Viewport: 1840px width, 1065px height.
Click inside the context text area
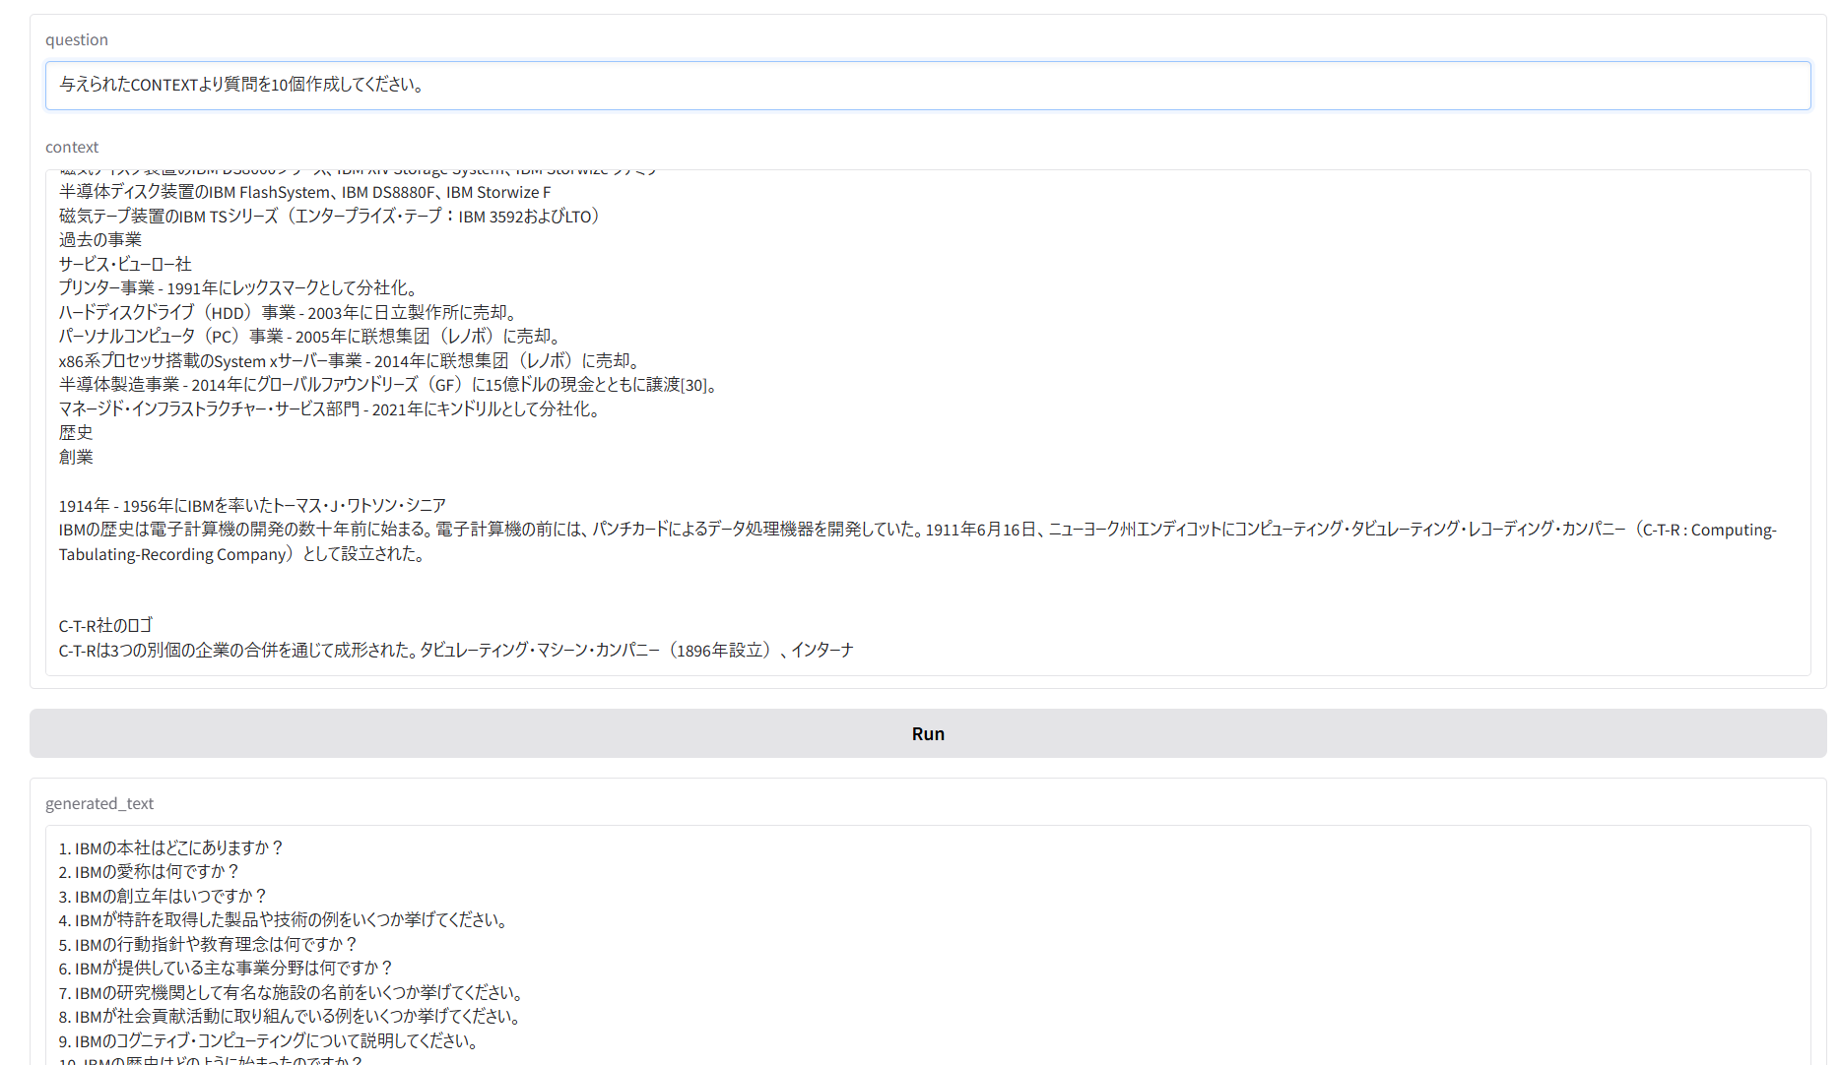[928, 422]
